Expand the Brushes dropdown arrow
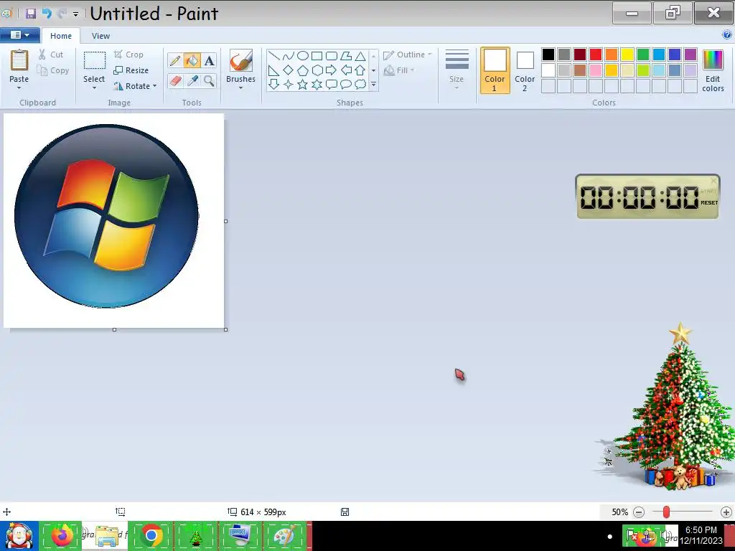This screenshot has height=551, width=735. tap(241, 88)
